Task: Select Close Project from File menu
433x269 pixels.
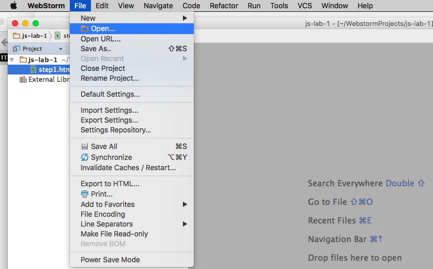Action: click(103, 68)
